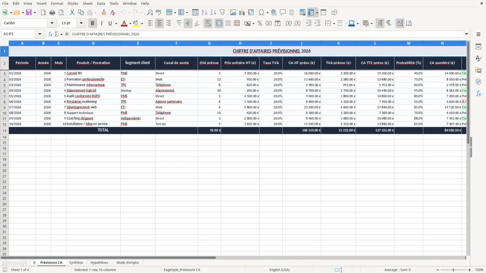
Task: Toggle Center Vertically alignment
Action: click(188, 23)
